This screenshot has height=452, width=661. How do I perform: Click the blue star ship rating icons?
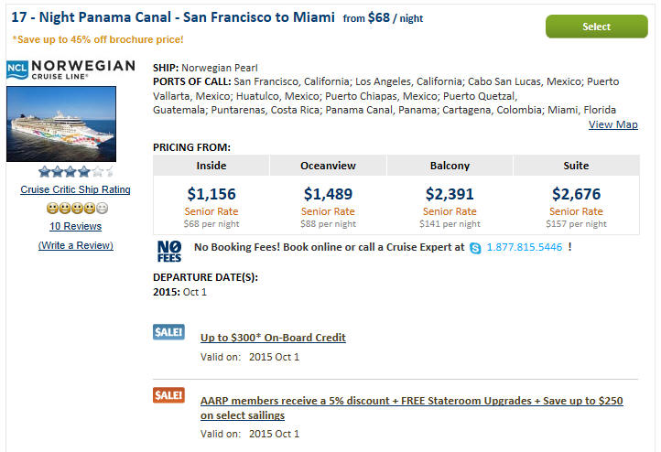pos(76,171)
